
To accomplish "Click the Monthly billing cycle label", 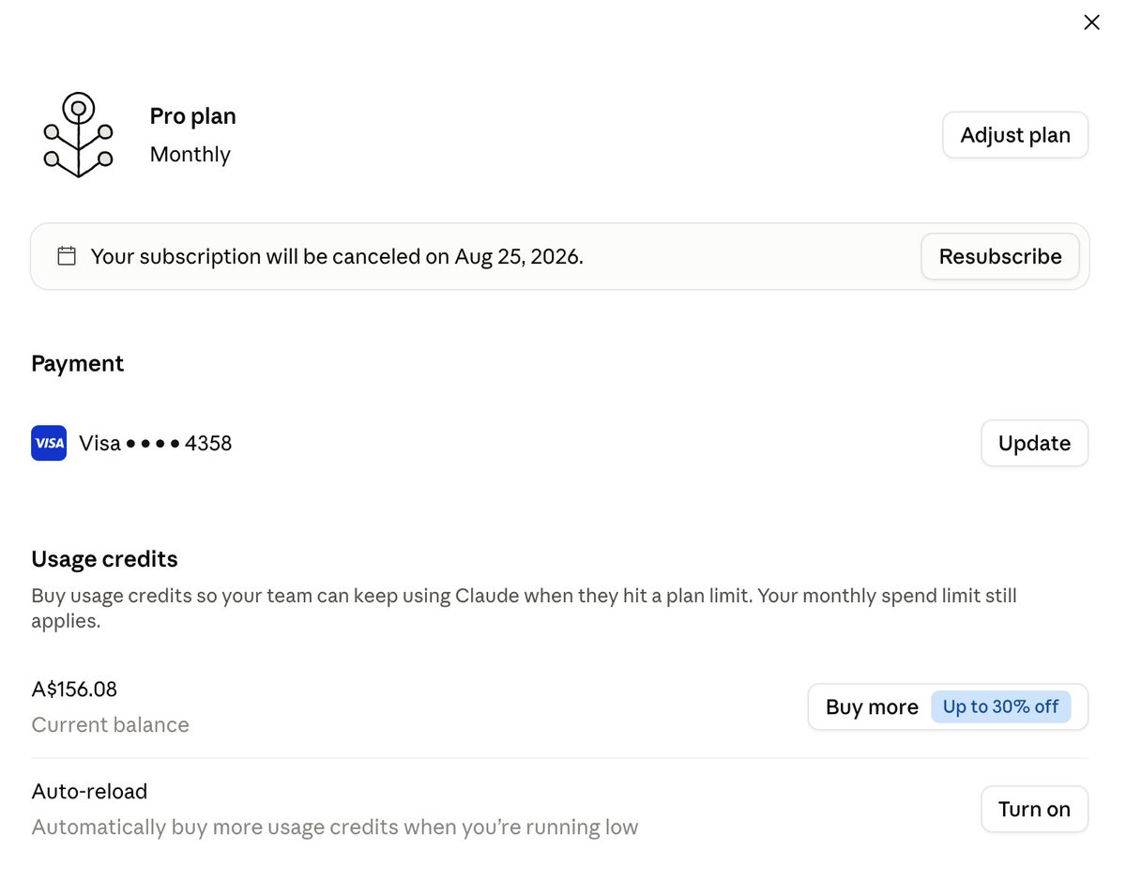I will (190, 154).
